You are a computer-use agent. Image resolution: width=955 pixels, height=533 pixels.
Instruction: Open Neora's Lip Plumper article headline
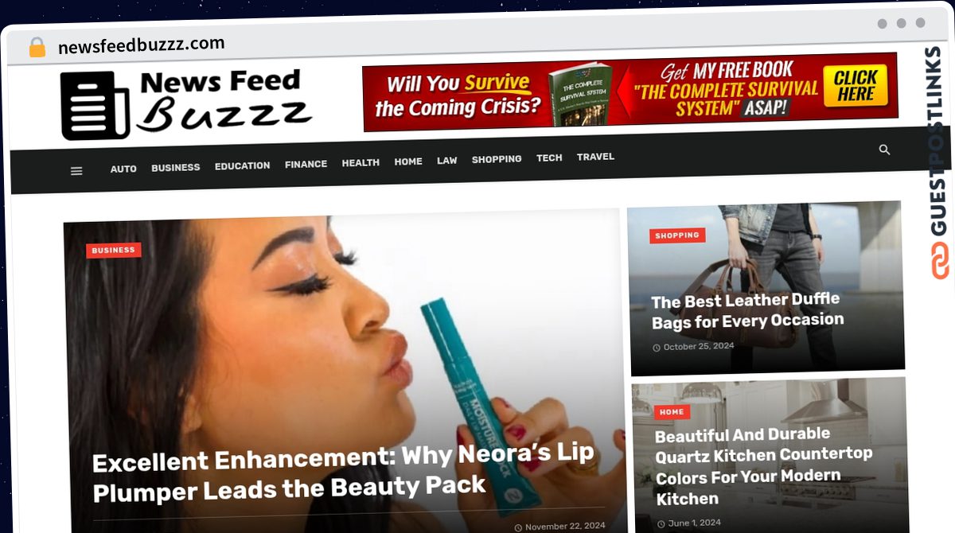(343, 473)
